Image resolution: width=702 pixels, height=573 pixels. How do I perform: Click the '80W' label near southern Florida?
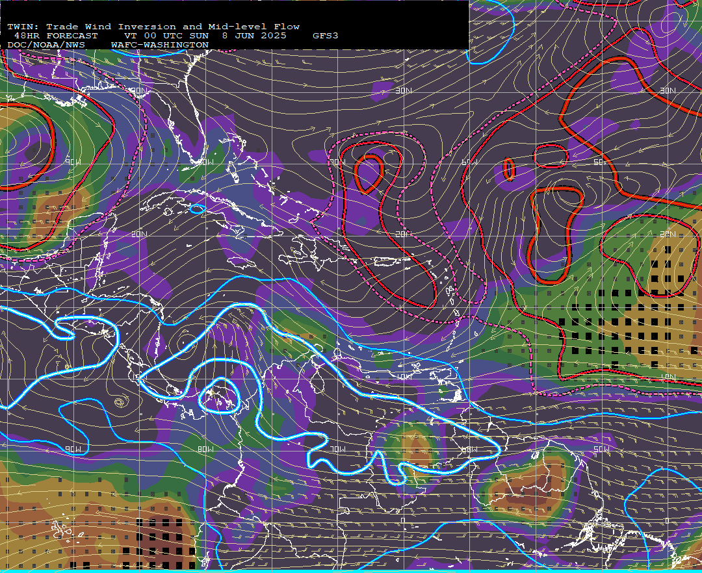(205, 162)
